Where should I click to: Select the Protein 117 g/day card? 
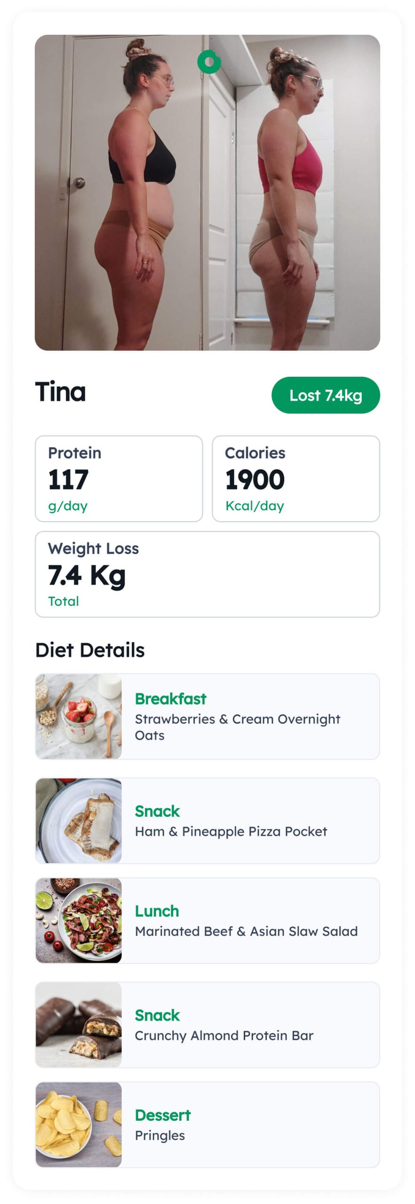[119, 478]
